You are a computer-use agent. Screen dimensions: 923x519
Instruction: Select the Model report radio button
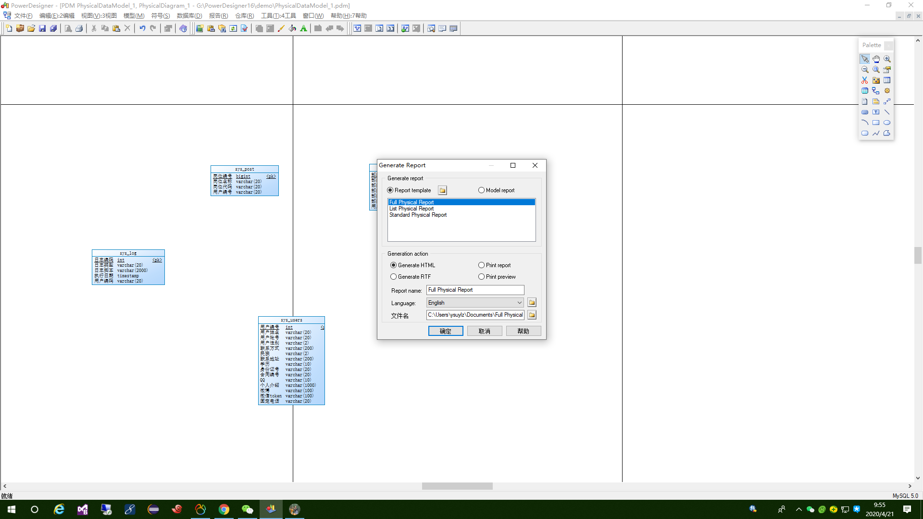pos(481,190)
